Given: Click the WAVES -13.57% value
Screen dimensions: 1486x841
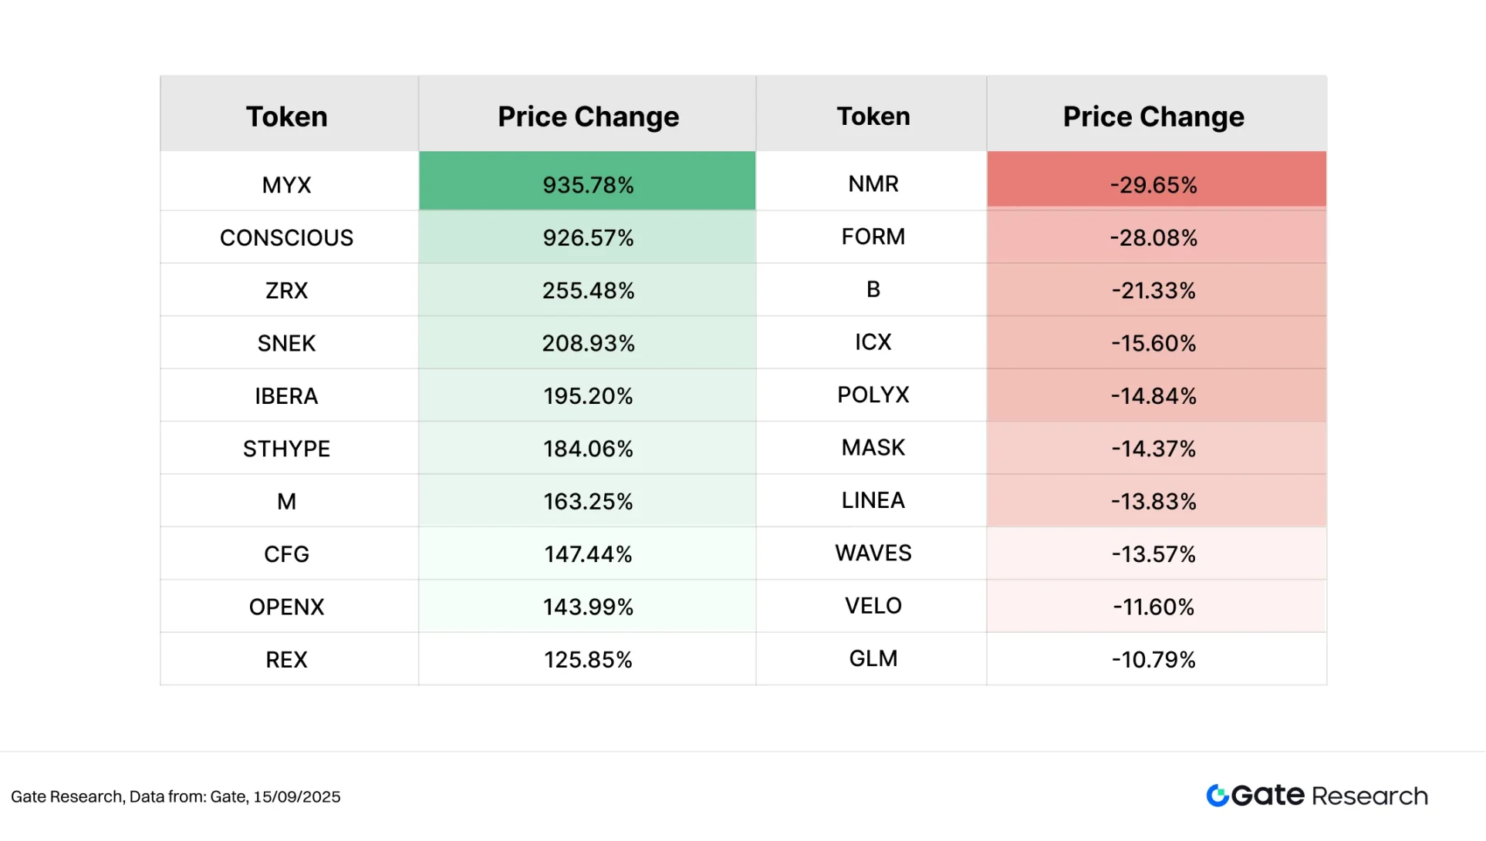Looking at the screenshot, I should 1153,554.
